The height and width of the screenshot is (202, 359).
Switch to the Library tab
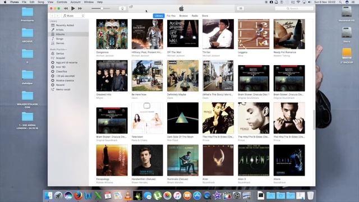[x=159, y=16]
